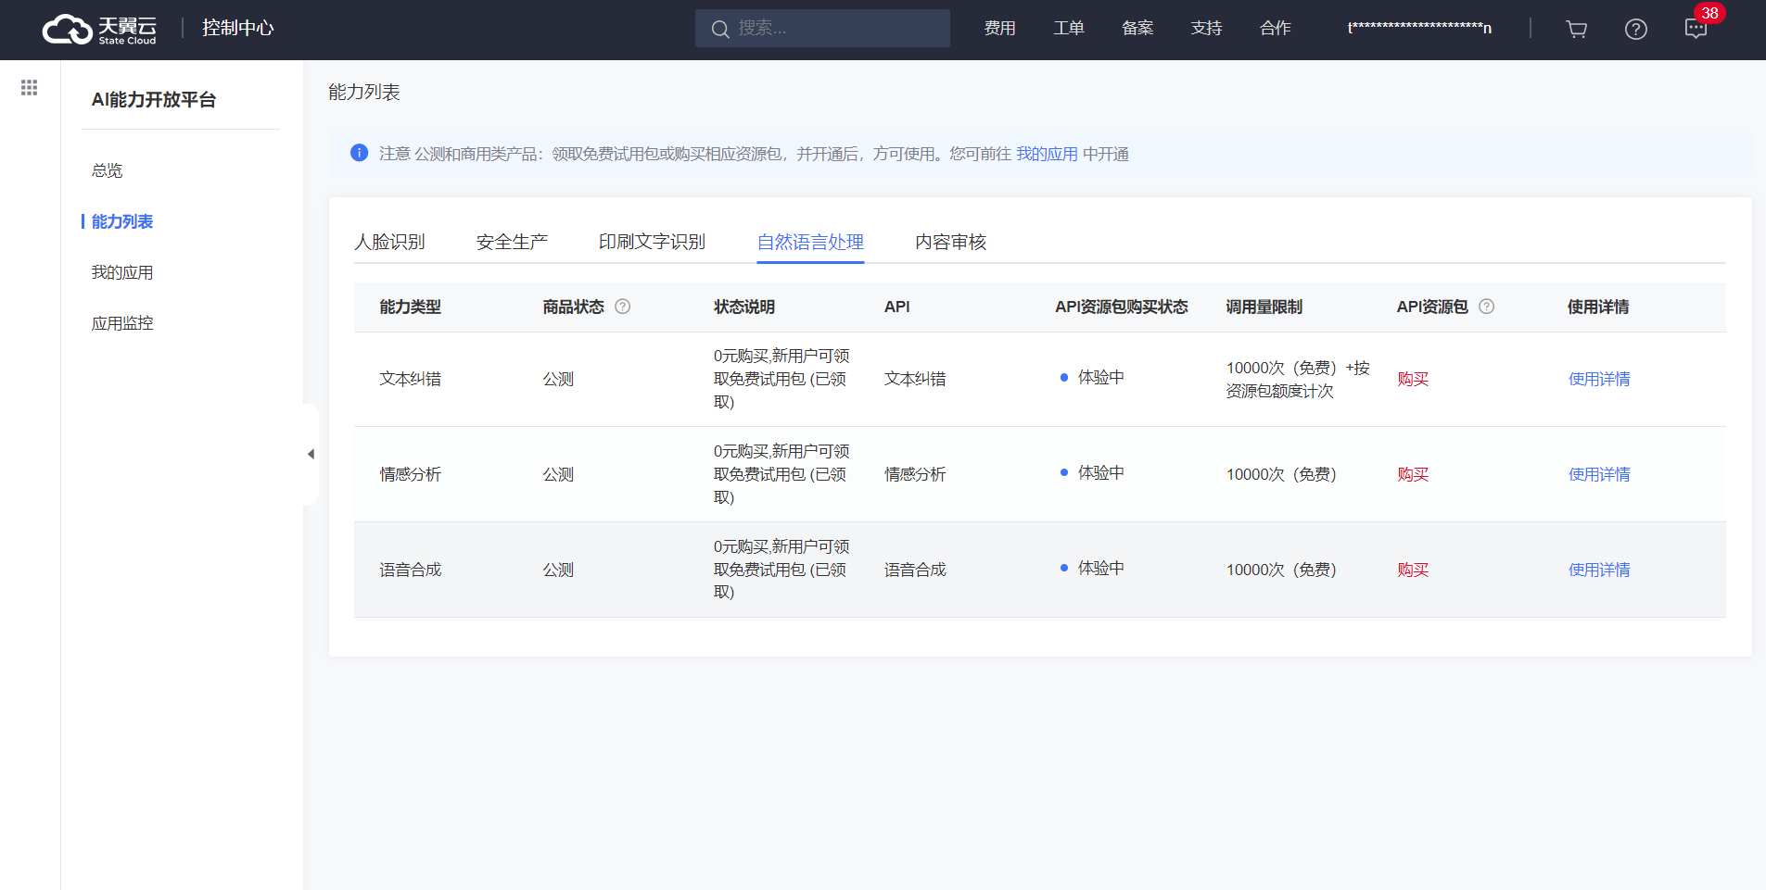Open 应用监控 in sidebar
The width and height of the screenshot is (1766, 890).
click(x=122, y=323)
